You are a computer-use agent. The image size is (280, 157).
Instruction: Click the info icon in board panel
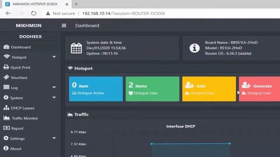click(x=194, y=48)
